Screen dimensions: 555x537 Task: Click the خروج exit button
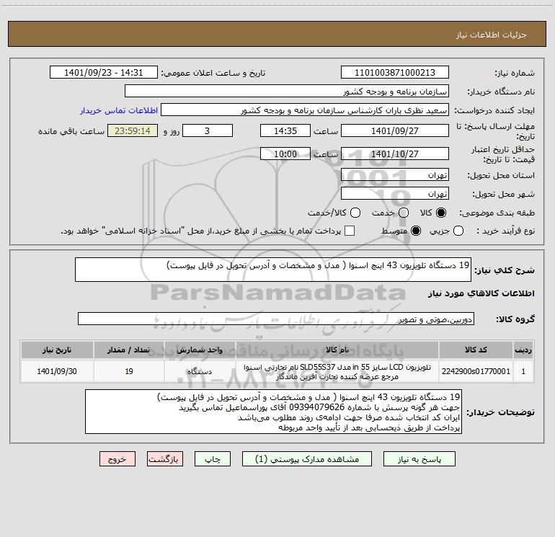point(117,459)
